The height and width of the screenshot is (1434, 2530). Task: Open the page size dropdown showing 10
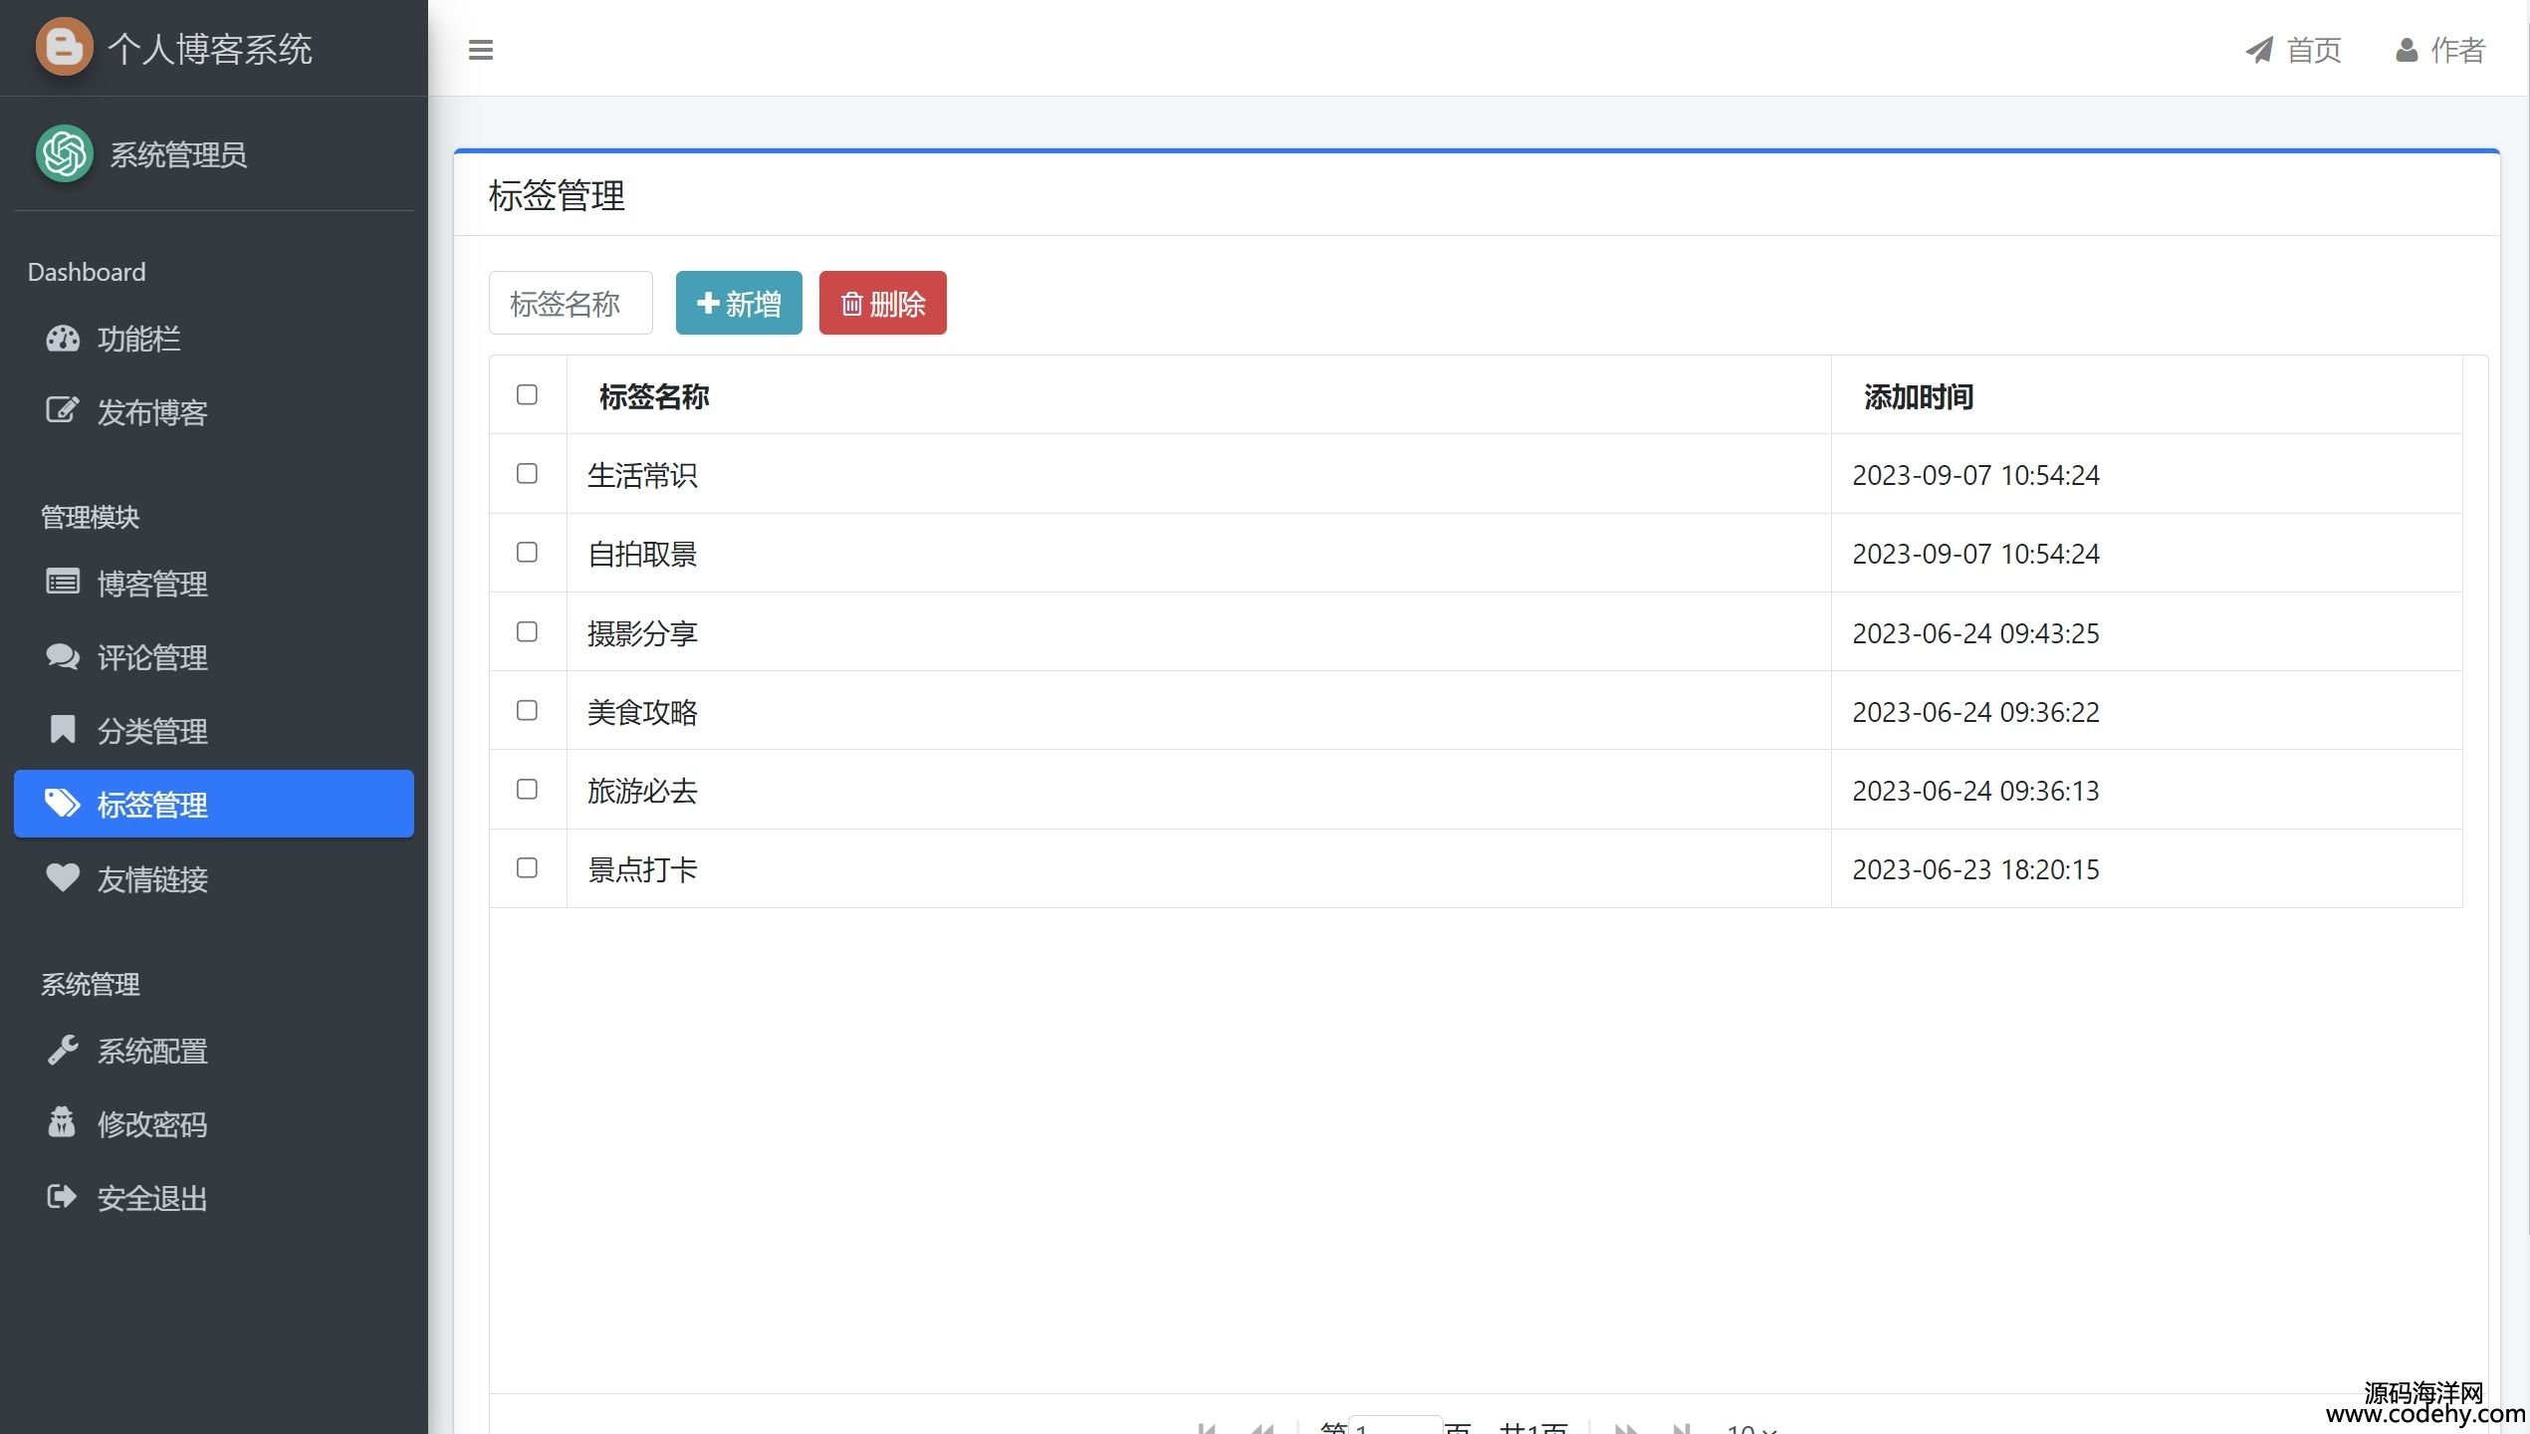click(x=1750, y=1428)
